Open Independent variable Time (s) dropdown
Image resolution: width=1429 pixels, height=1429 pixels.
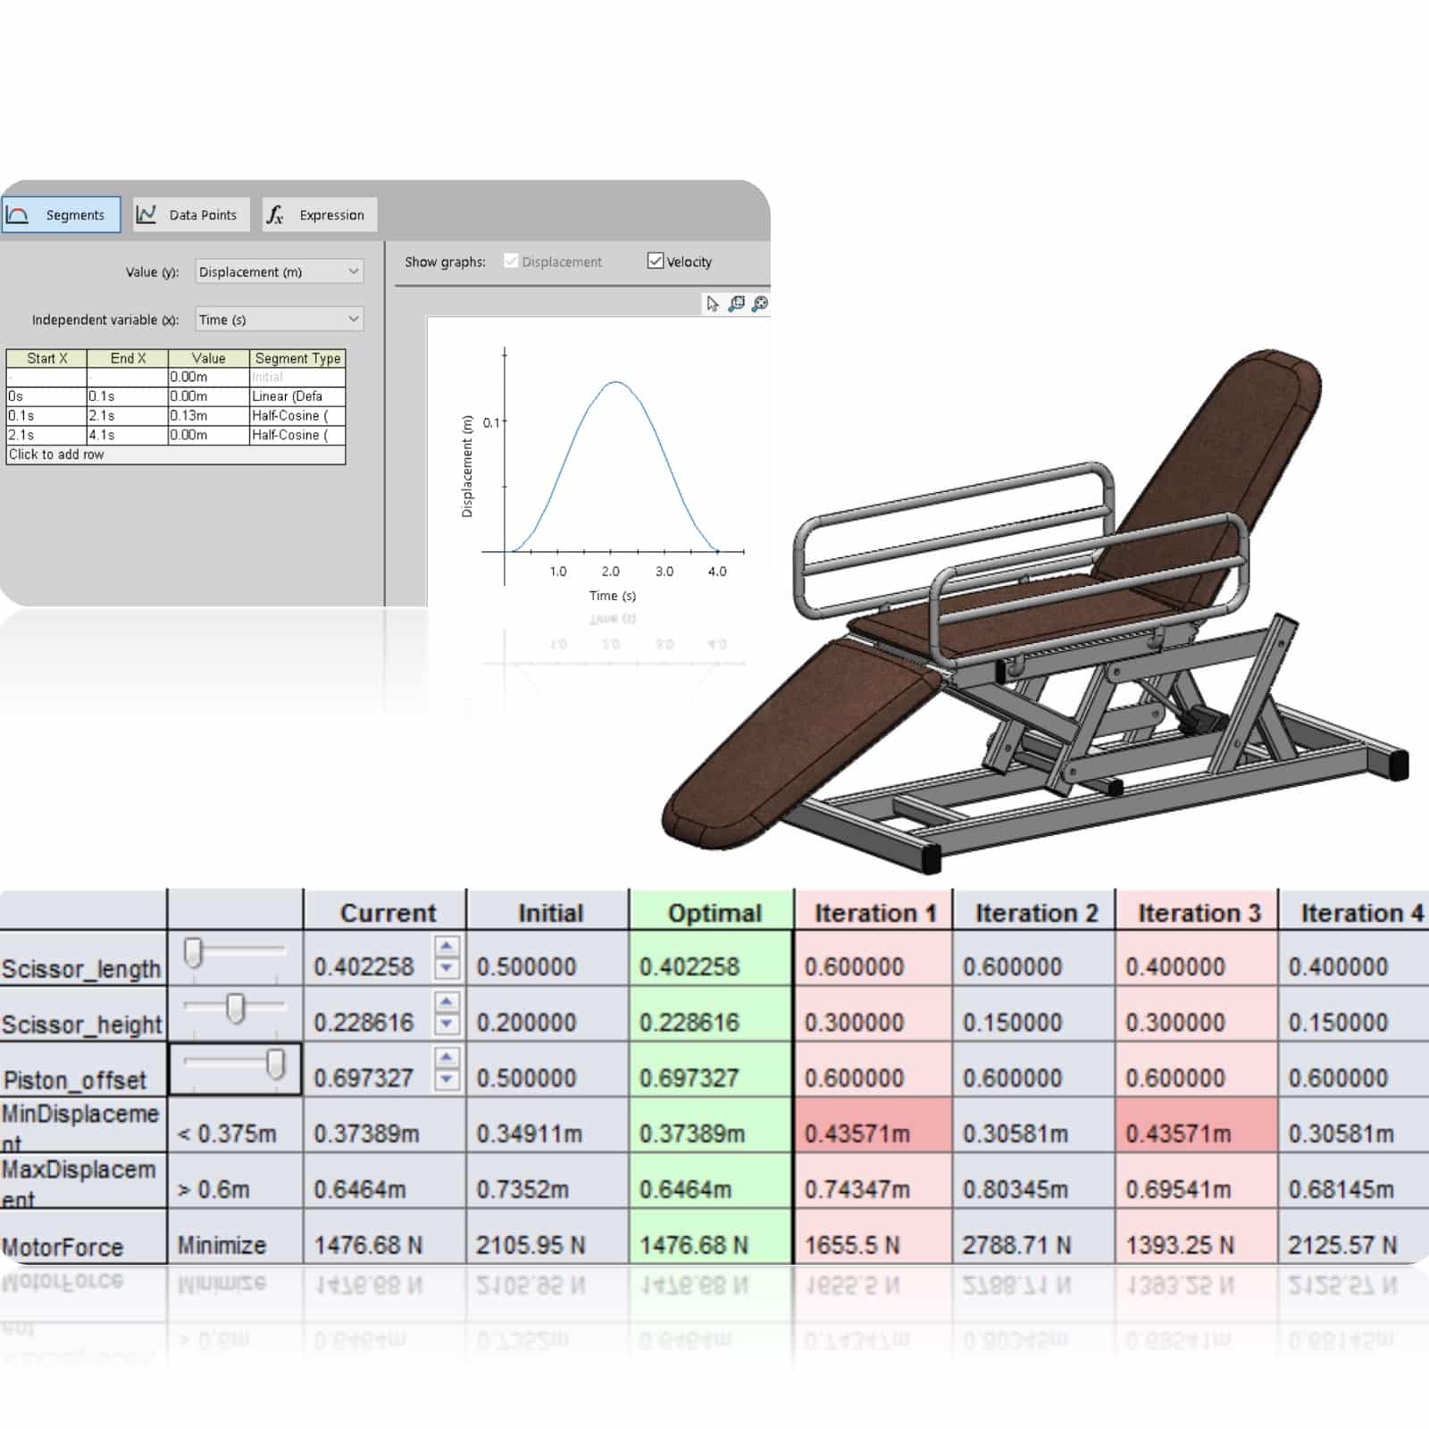tap(279, 319)
